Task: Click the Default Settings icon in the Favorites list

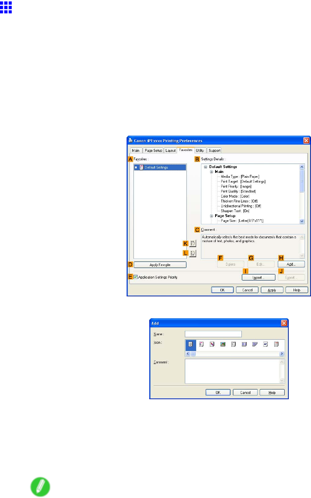Action: [142, 167]
